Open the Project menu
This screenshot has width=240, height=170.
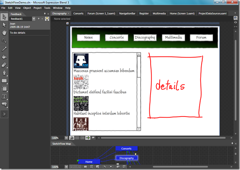pyautogui.click(x=37, y=8)
